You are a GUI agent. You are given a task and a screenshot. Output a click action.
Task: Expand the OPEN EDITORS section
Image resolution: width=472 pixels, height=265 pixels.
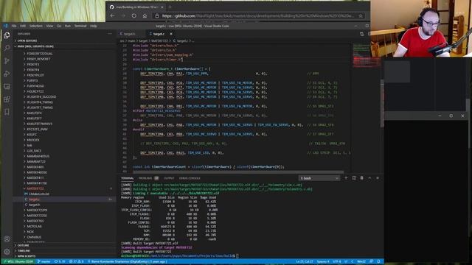[x=27, y=40]
